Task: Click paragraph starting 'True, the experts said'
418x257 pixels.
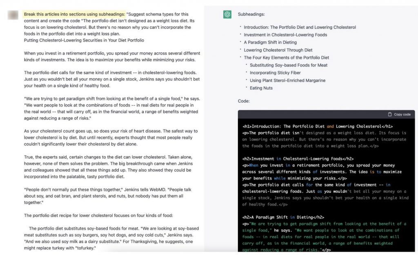Action: [x=108, y=167]
